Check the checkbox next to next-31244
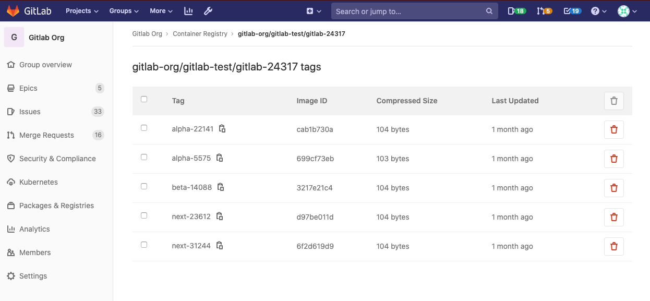The height and width of the screenshot is (301, 650). pos(144,244)
